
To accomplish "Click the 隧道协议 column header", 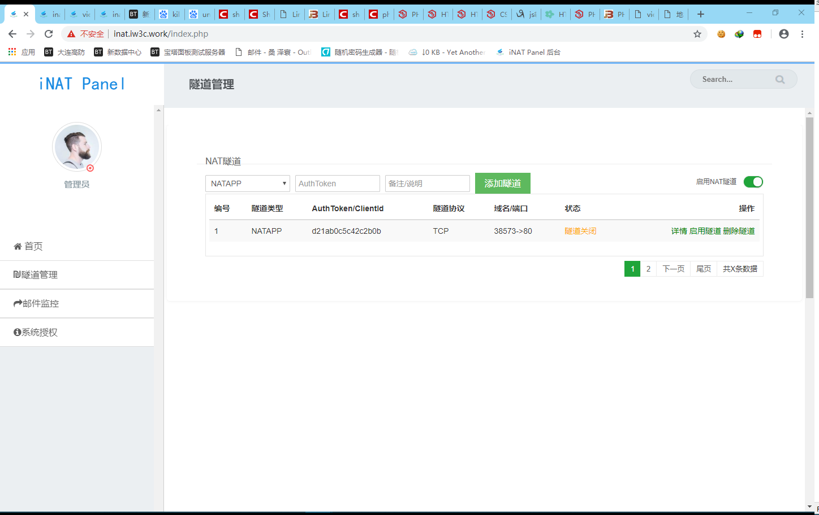I will point(449,208).
